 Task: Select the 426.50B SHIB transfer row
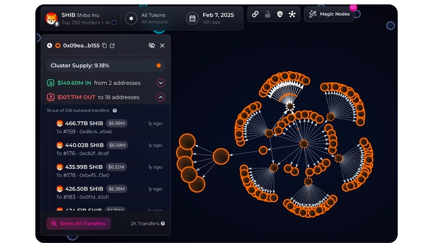109,193
